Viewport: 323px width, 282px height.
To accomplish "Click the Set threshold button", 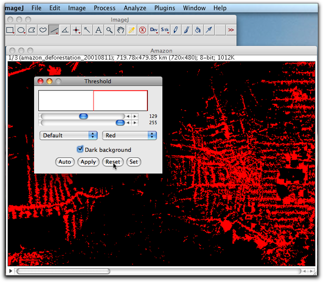I will click(x=133, y=162).
